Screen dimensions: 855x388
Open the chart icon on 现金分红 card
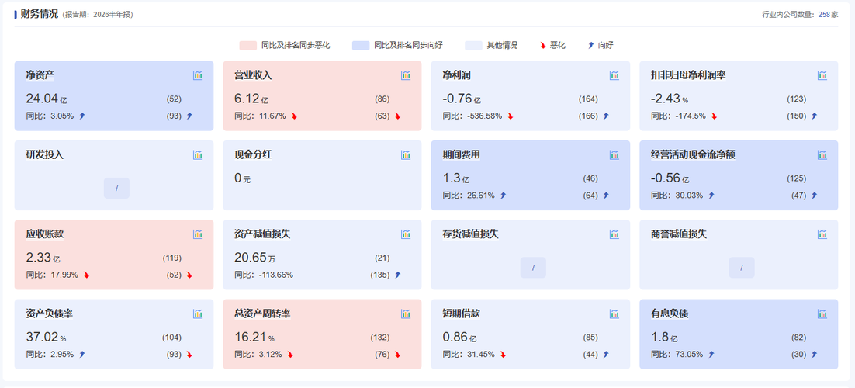pyautogui.click(x=406, y=155)
